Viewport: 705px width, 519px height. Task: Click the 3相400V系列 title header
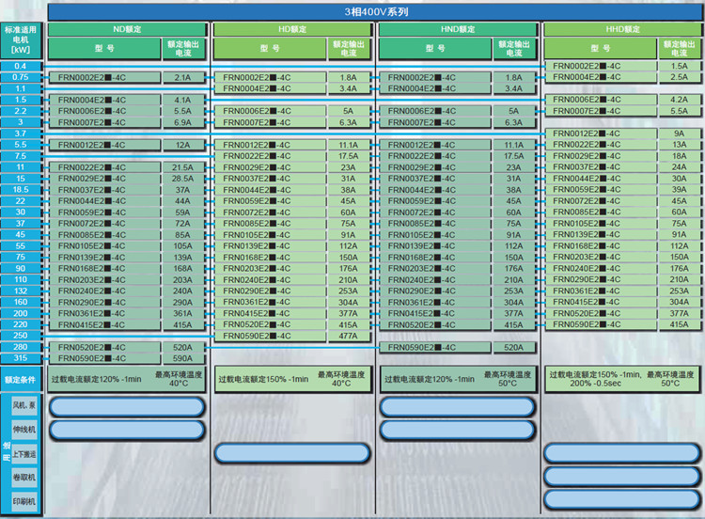[374, 11]
